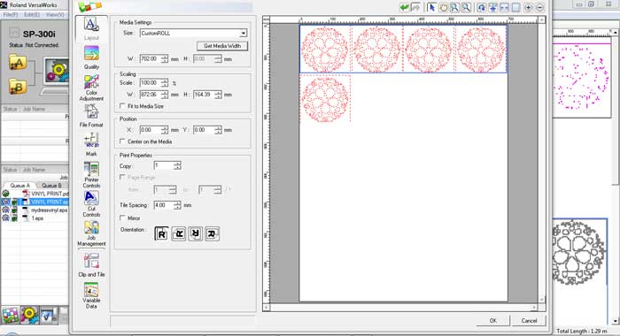Enable Center on the Media checkbox

coord(122,141)
